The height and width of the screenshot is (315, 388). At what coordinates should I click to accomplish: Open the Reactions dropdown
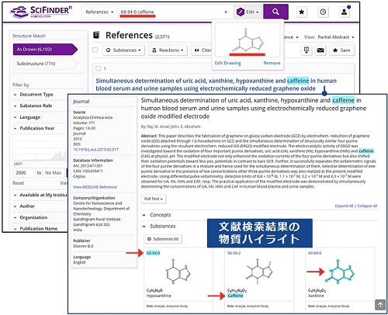point(168,50)
